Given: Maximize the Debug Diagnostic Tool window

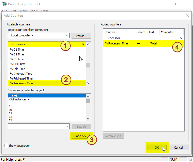Looking at the screenshot, I should tap(174, 4).
